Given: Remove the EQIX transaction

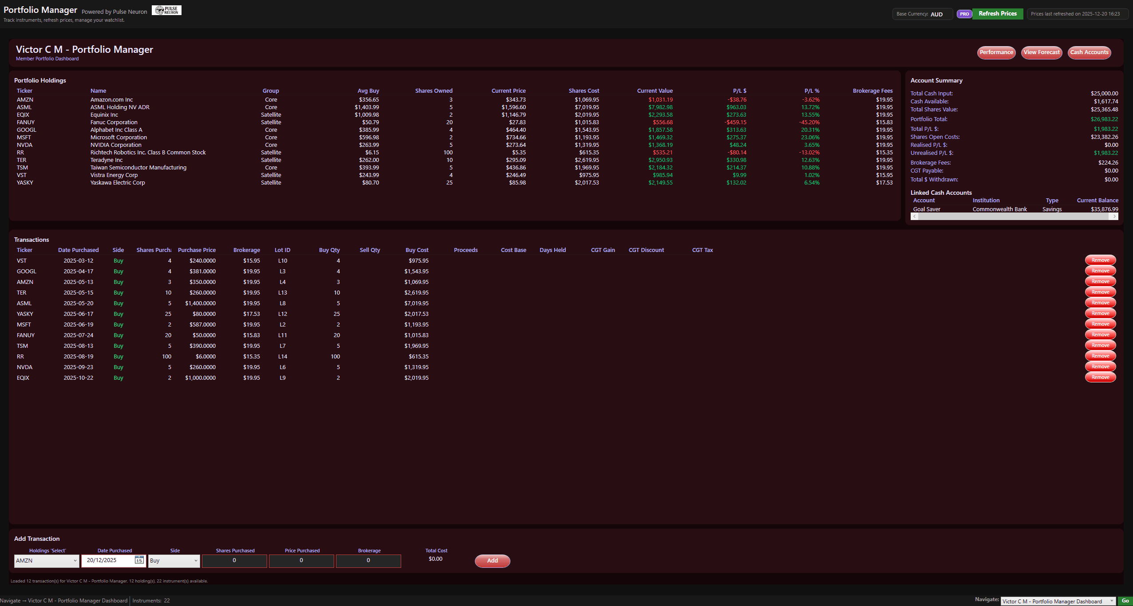Looking at the screenshot, I should click(1100, 377).
